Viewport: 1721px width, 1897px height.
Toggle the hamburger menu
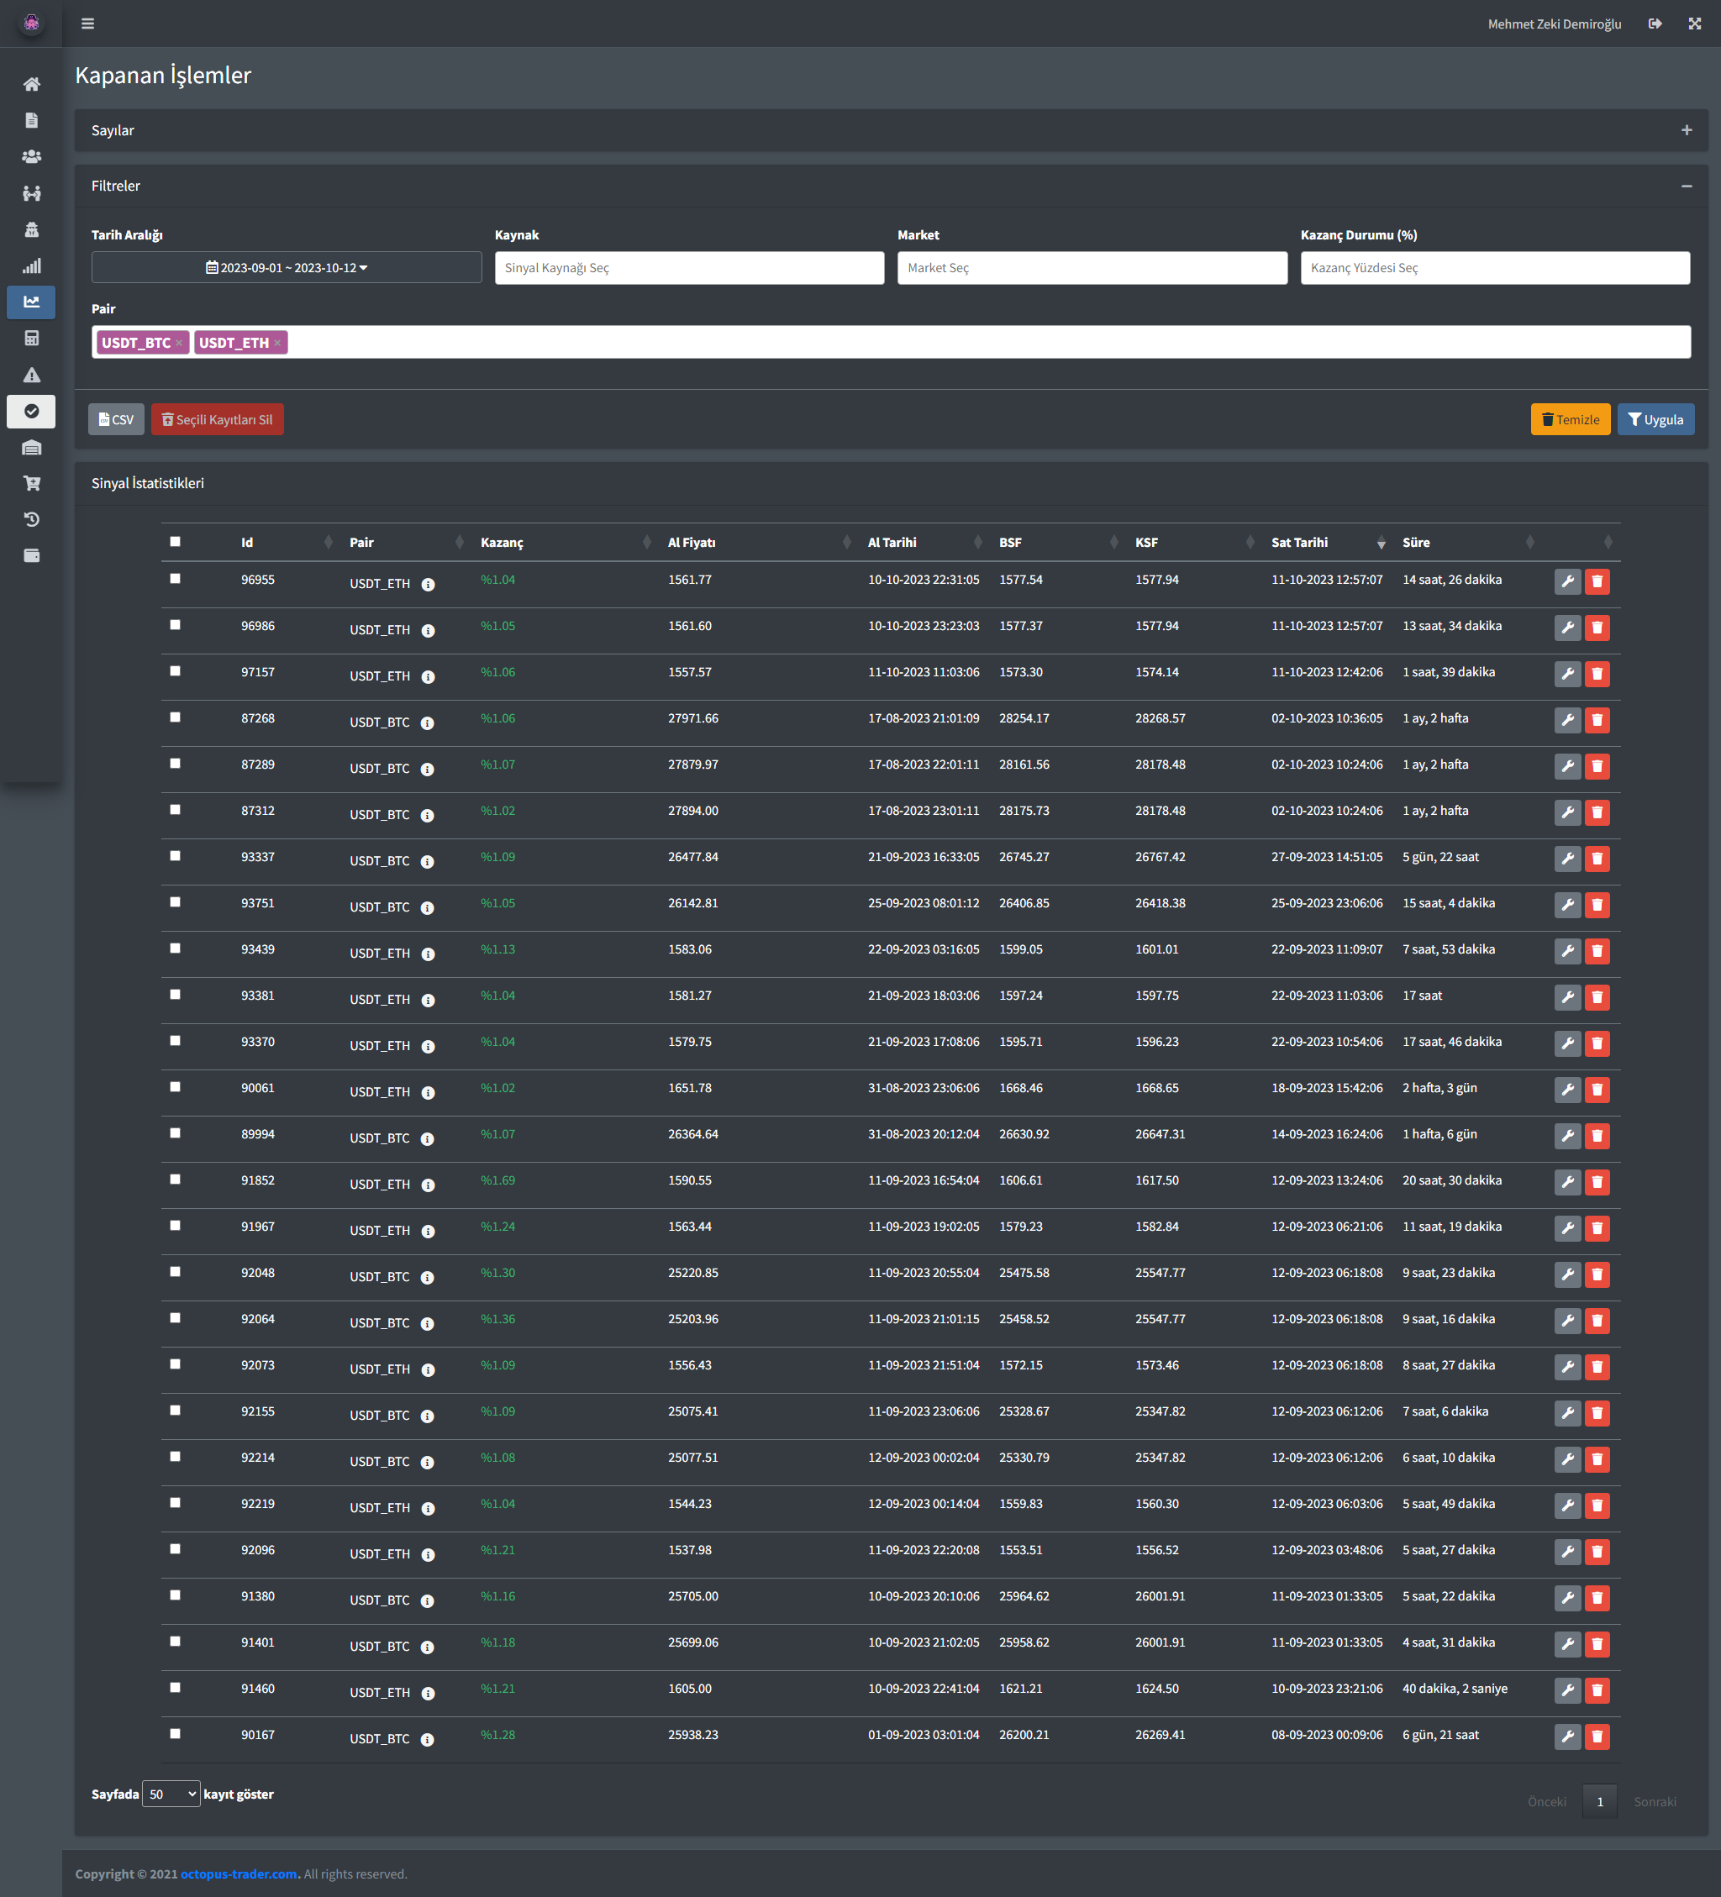(x=87, y=24)
